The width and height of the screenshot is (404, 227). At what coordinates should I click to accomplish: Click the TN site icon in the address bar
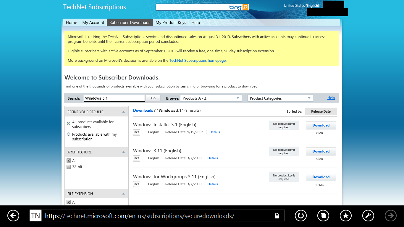point(35,216)
